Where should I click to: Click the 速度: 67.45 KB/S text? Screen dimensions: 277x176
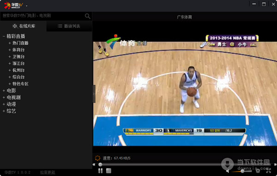[x=117, y=158]
